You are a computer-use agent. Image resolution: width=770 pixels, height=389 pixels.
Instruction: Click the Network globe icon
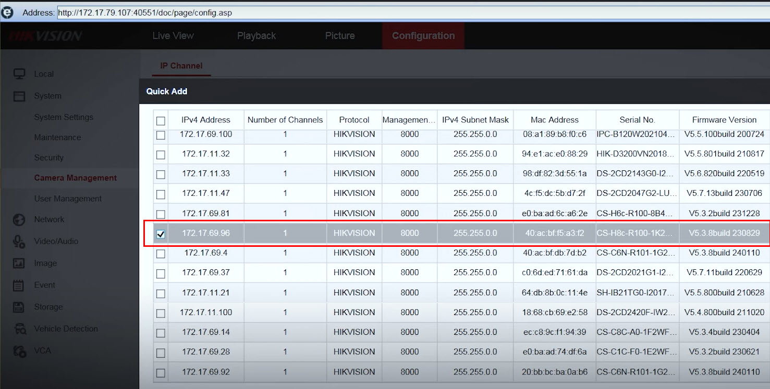tap(19, 220)
